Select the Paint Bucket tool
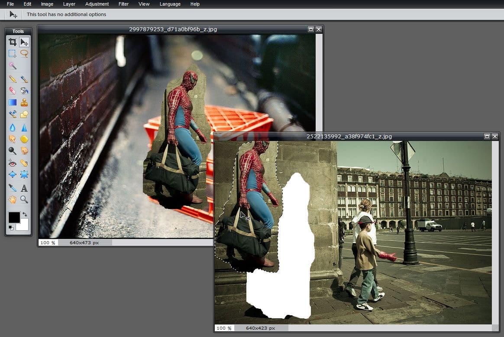The image size is (504, 337). pyautogui.click(x=24, y=91)
